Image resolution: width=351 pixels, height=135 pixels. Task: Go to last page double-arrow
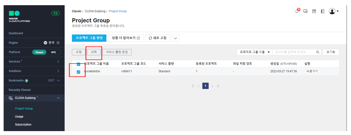(218, 86)
